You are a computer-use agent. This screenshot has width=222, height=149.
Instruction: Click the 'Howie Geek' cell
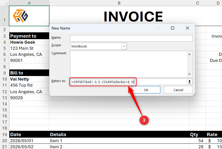tap(29, 42)
